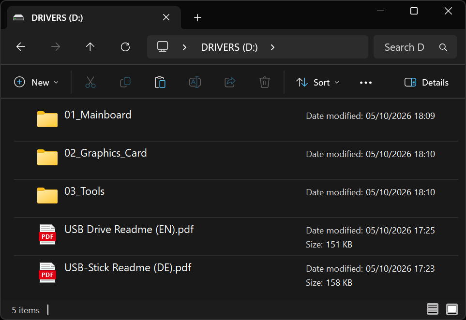
Task: Click the Share icon
Action: tap(230, 82)
